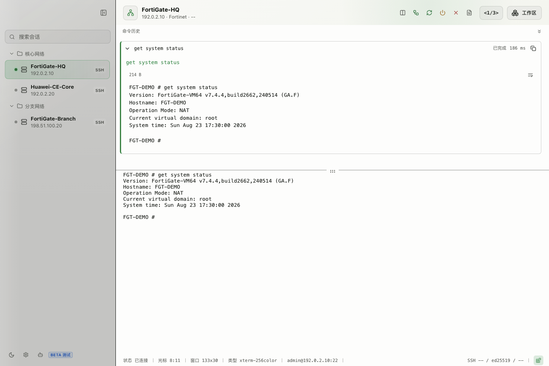Copy the get system status output
This screenshot has height=366, width=549.
[533, 48]
